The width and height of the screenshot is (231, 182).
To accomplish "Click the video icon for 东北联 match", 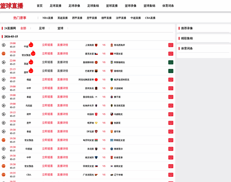I will [x=171, y=149].
